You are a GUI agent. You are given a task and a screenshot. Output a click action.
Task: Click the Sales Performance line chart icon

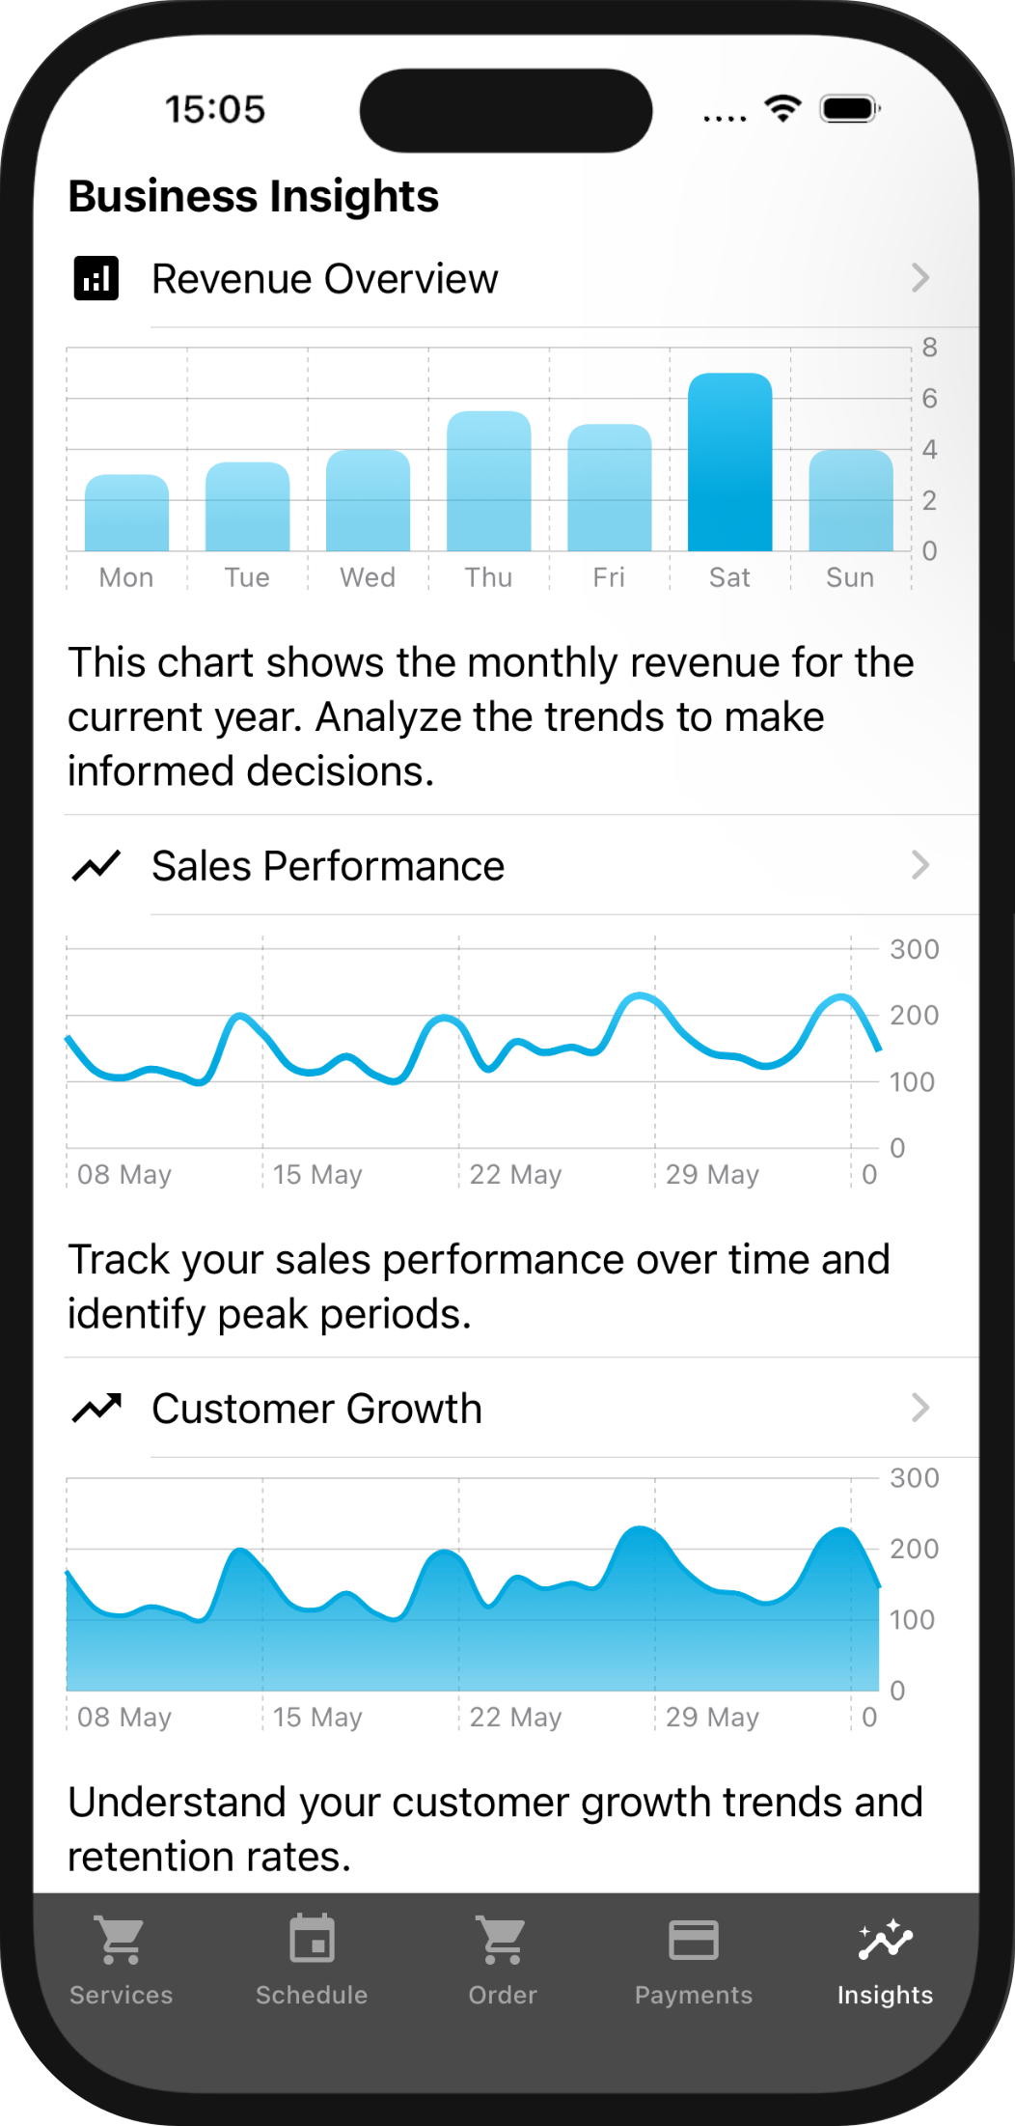(96, 866)
